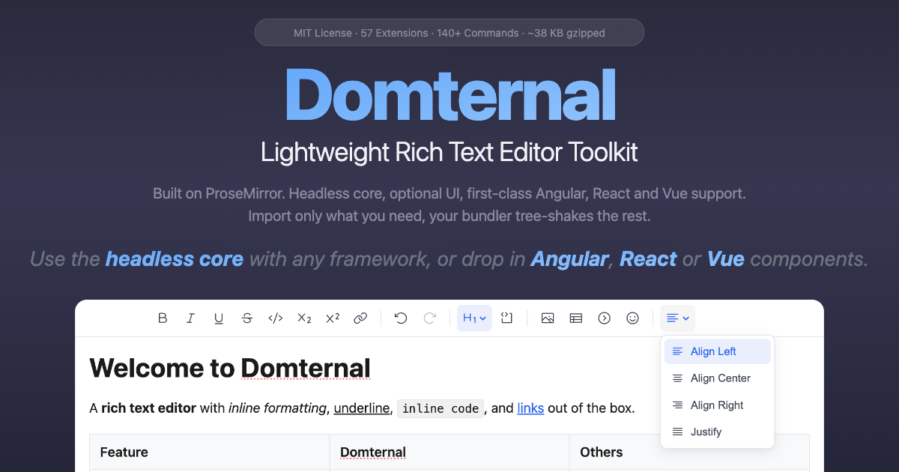Toggle underline formatting
Viewport: 899px width, 472px height.
[x=219, y=318]
